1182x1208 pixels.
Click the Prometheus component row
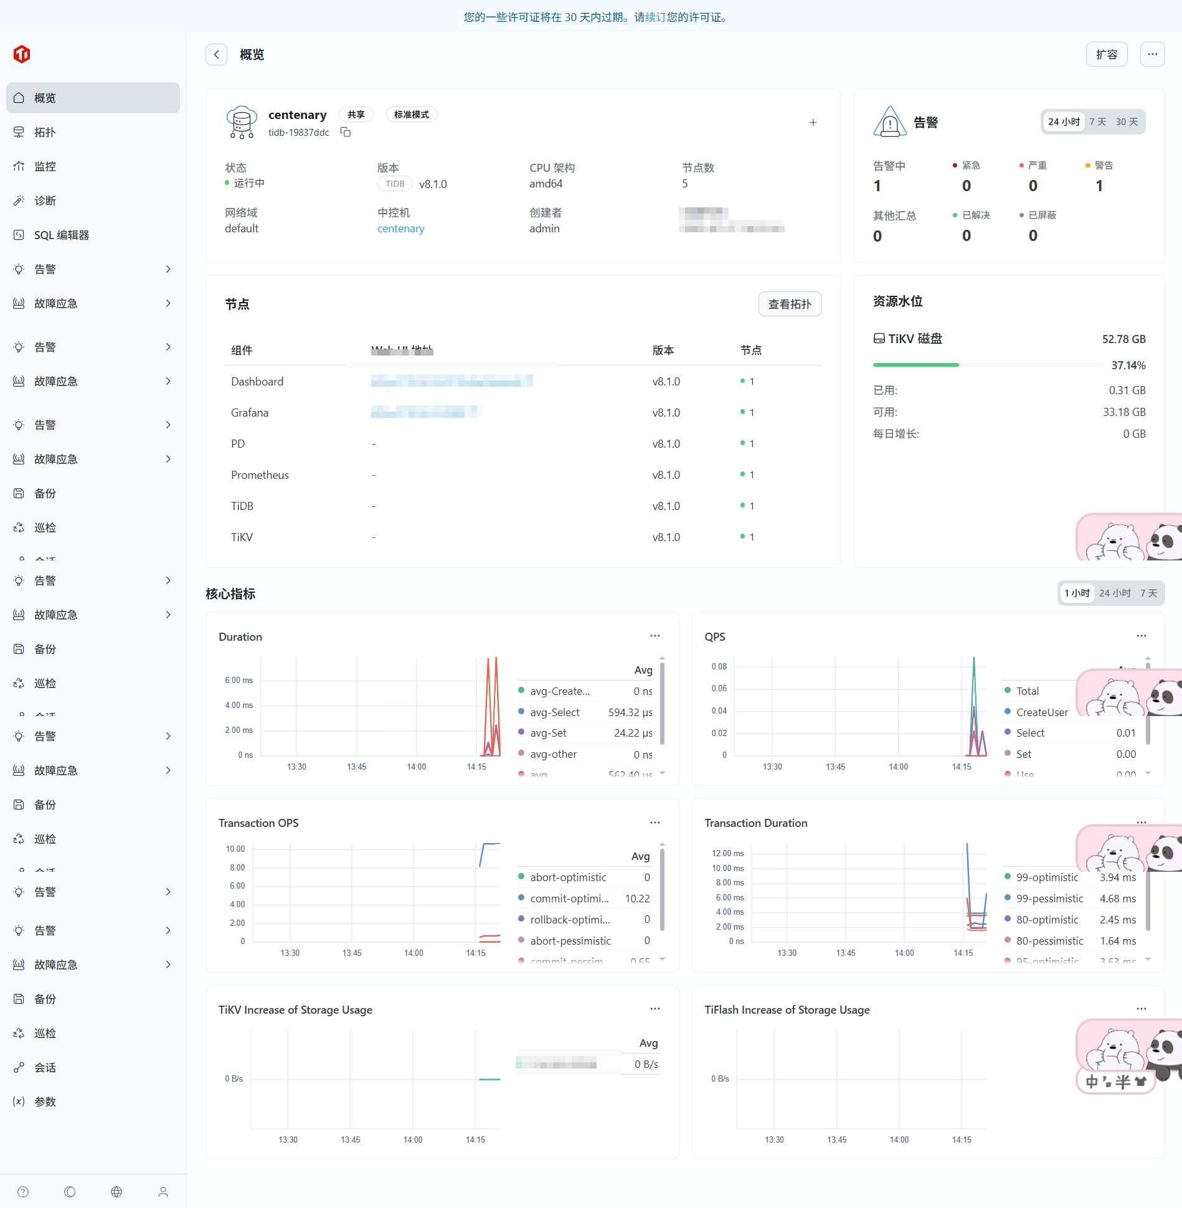[x=523, y=474]
